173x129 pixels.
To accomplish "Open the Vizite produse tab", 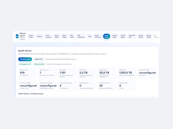I will coord(48,36).
